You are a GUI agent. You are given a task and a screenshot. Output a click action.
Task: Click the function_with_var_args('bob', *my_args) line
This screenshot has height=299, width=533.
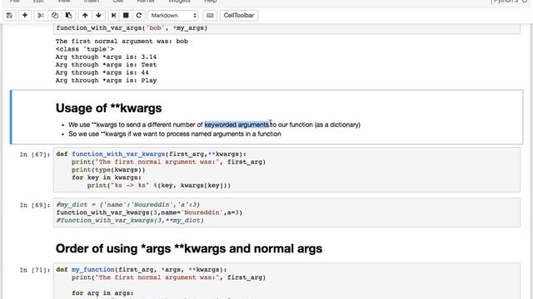click(132, 27)
